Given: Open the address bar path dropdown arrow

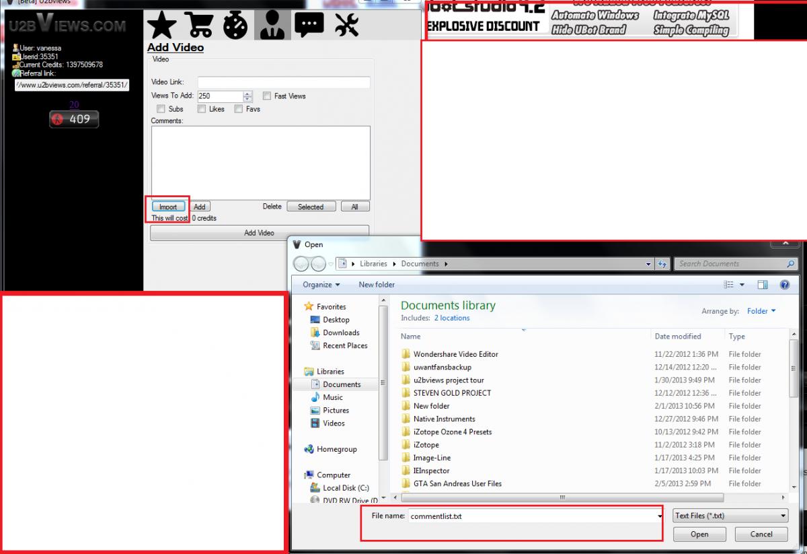Looking at the screenshot, I should pyautogui.click(x=648, y=264).
